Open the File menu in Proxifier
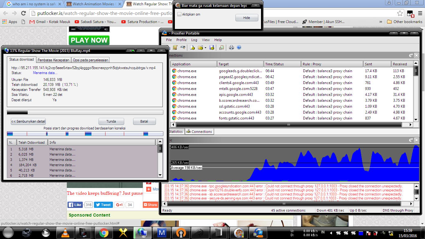This screenshot has height=239, width=425. [x=169, y=40]
